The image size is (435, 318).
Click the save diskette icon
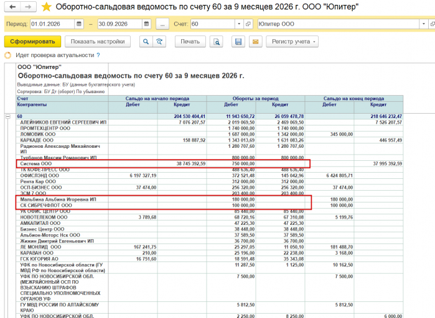pyautogui.click(x=238, y=42)
